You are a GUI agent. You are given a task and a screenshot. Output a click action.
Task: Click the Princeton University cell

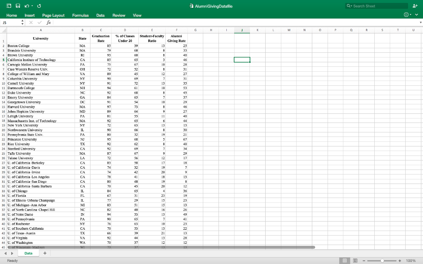41,139
